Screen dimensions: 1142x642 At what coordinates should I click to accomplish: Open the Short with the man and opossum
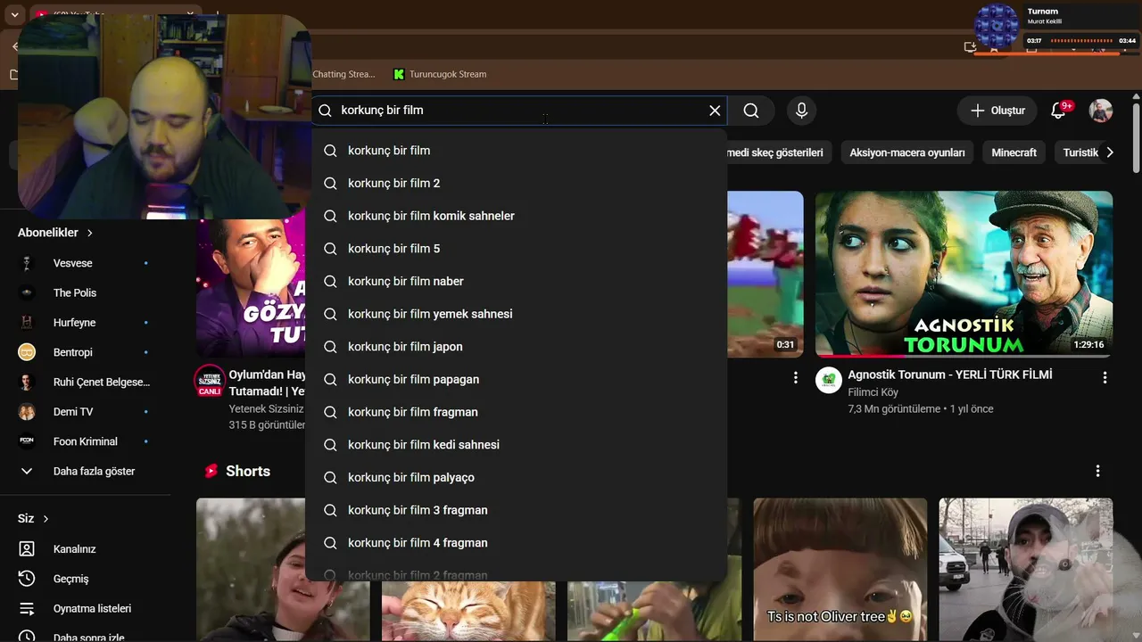pos(1026,569)
